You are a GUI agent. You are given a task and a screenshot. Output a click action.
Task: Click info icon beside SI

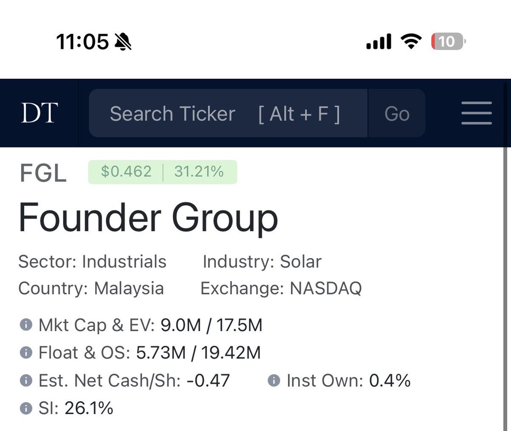click(26, 408)
